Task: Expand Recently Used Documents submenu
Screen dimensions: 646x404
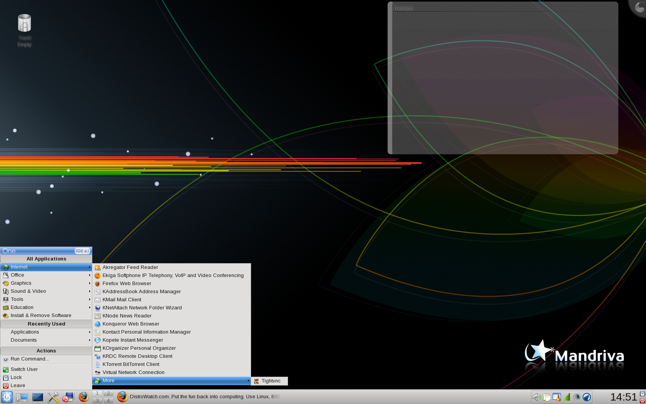Action: pos(46,340)
